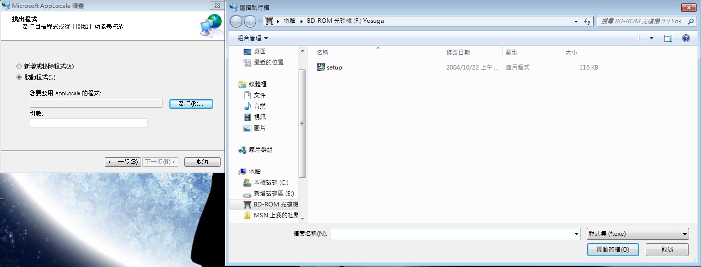Open 新增磁碟區 (E:) drive
Screen dimensions: 701x267
268,194
